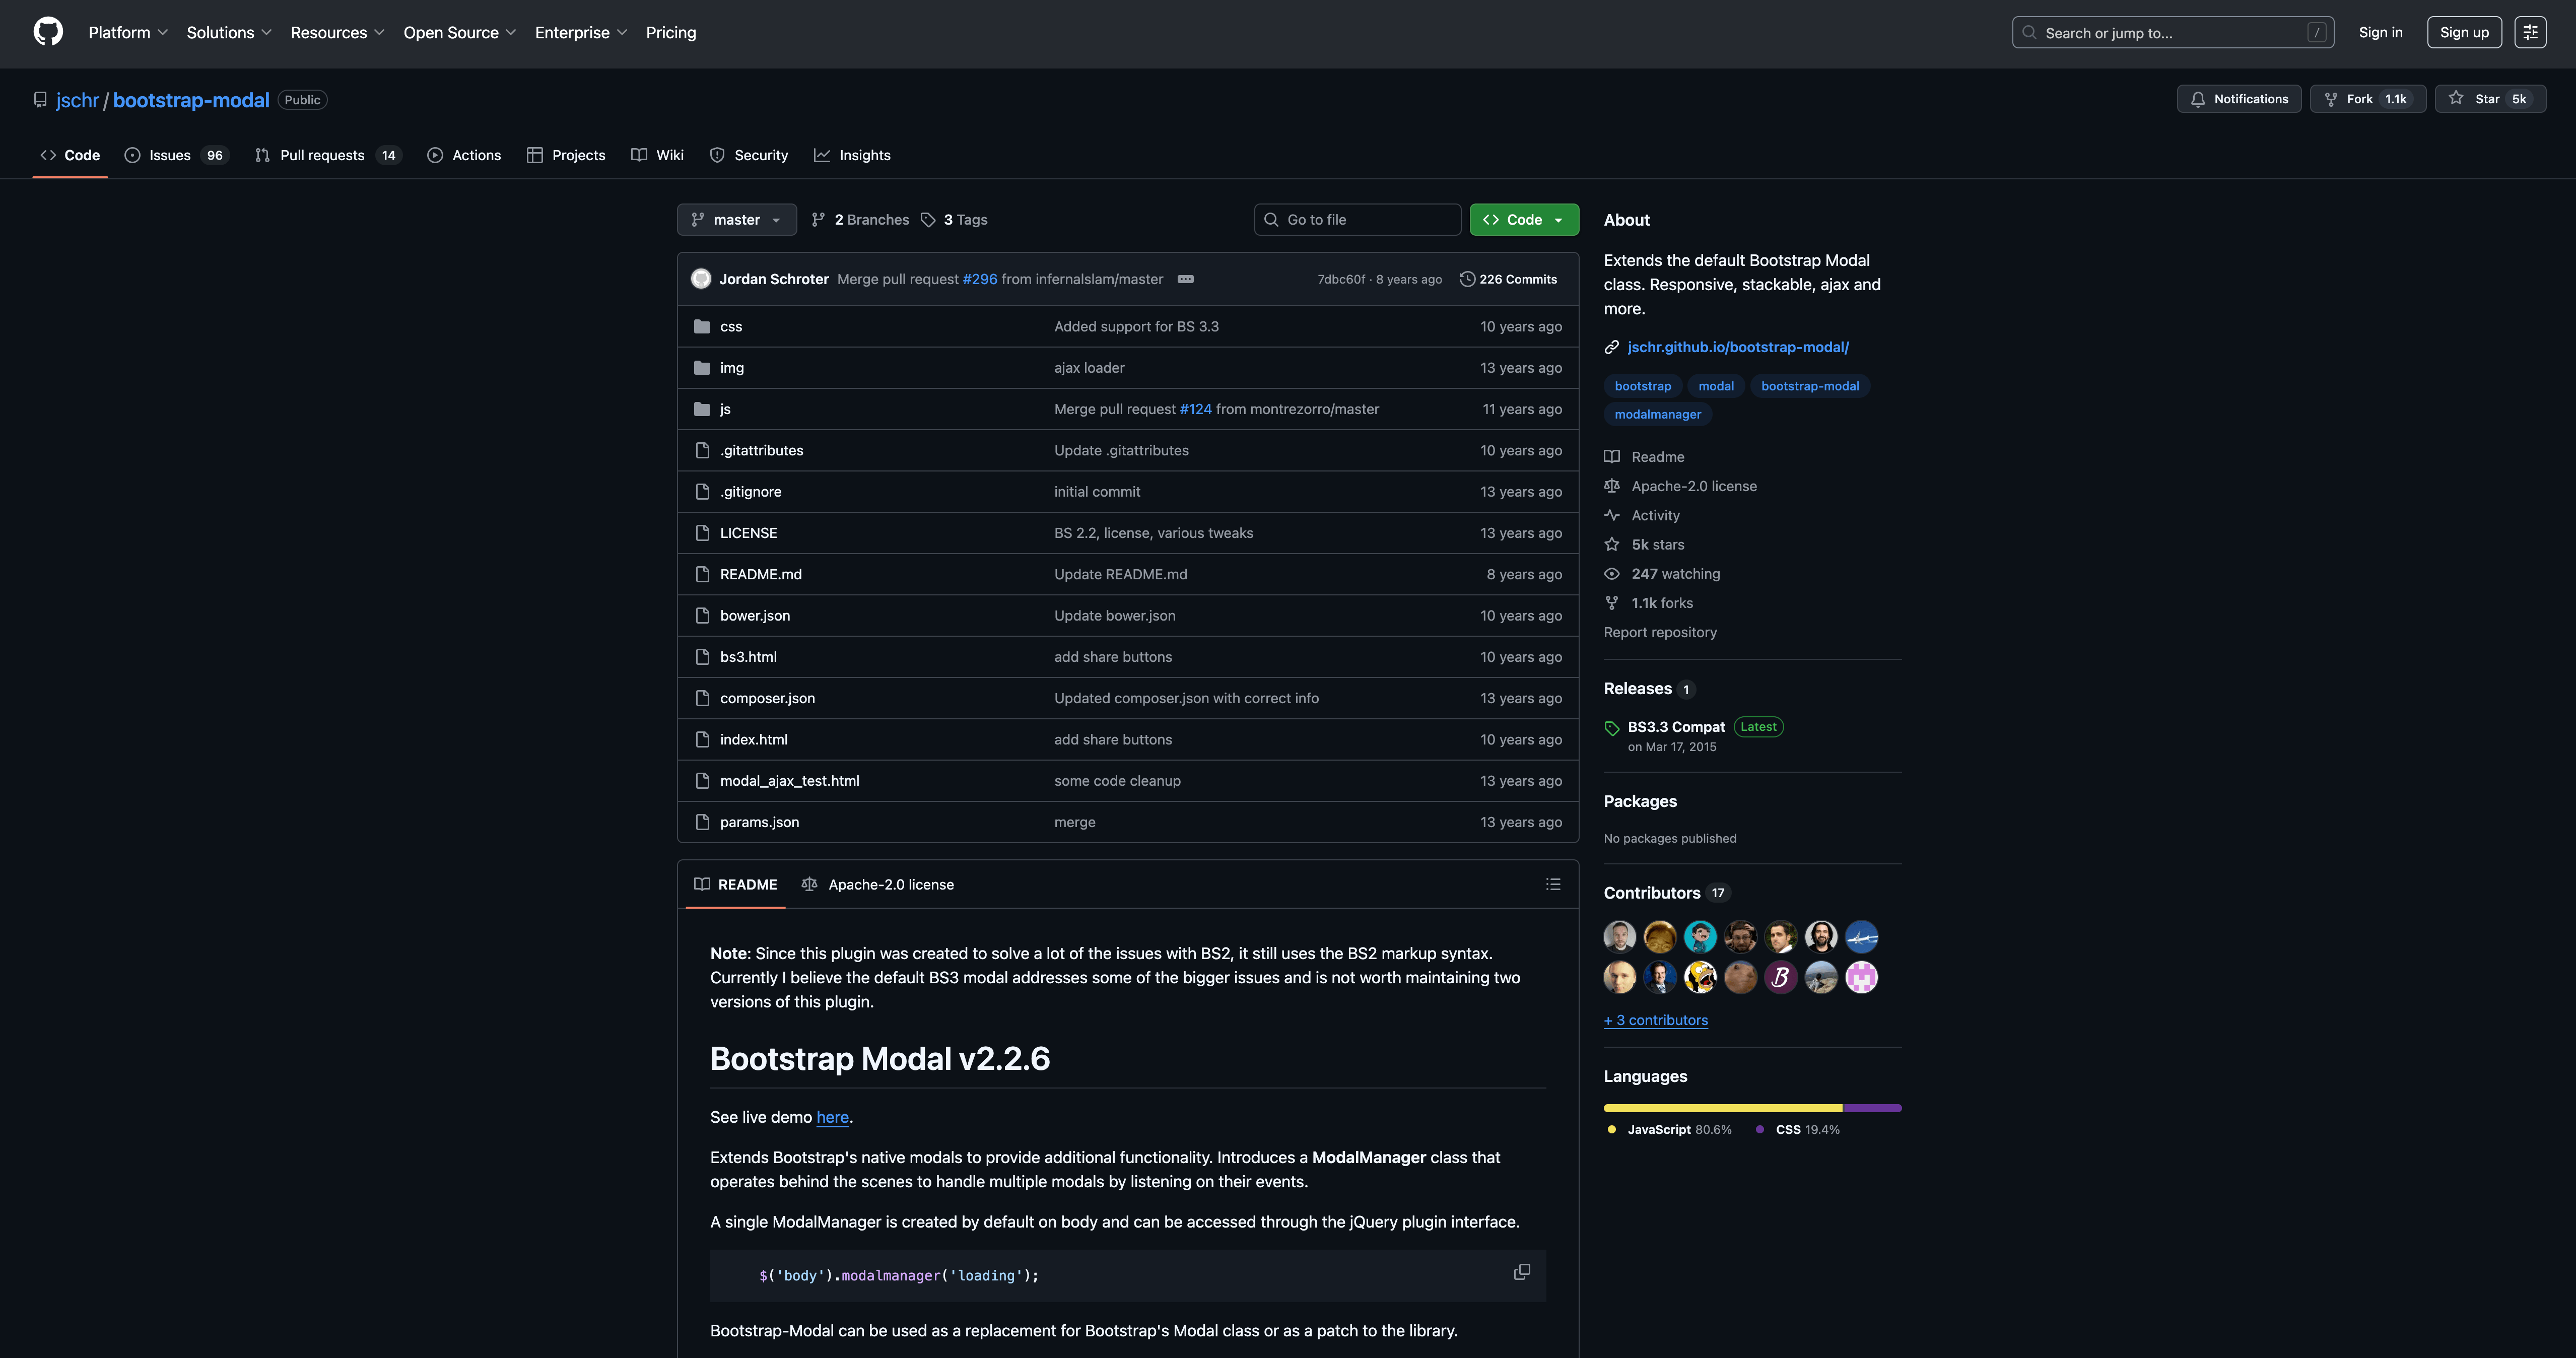Open global navigation settings icon
The width and height of the screenshot is (2576, 1358).
click(x=2530, y=32)
